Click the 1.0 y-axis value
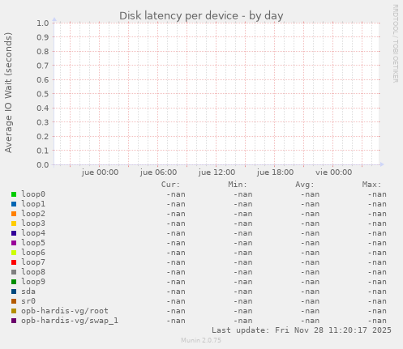 43,23
